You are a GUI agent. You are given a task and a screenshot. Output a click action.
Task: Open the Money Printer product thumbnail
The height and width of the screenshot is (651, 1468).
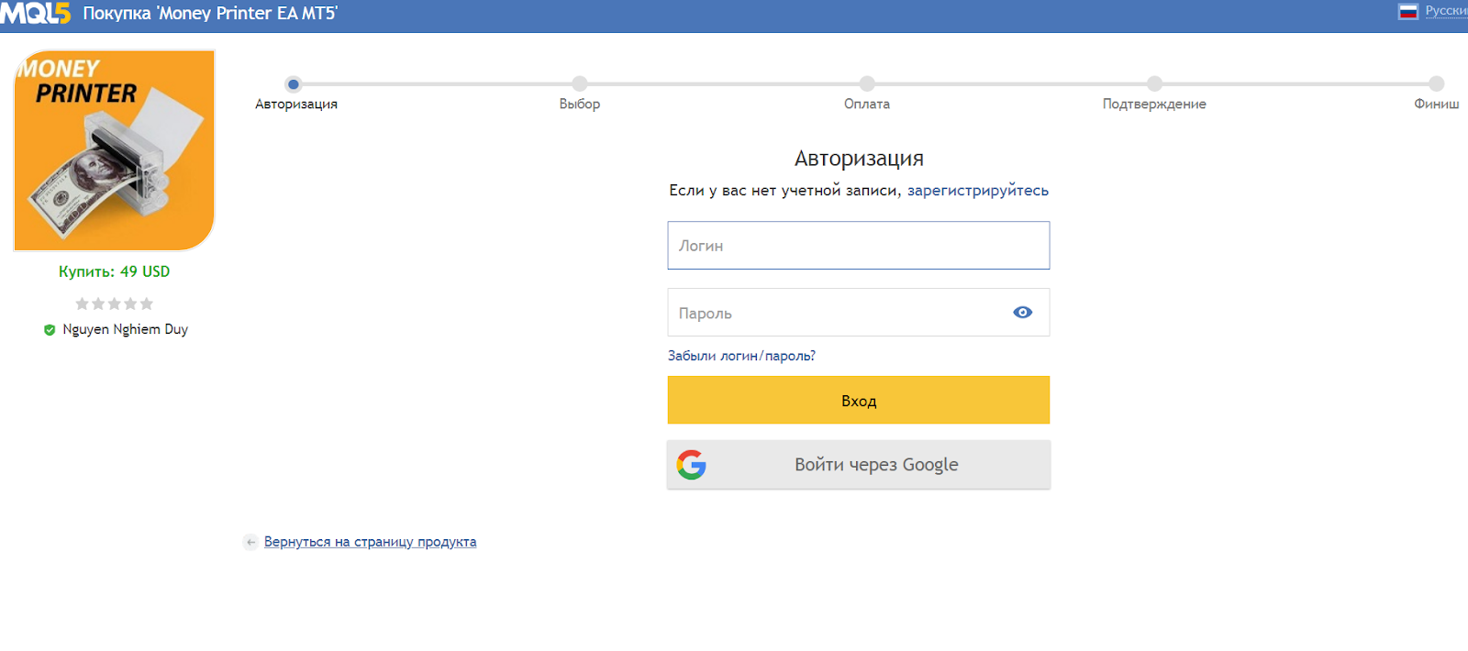click(114, 150)
